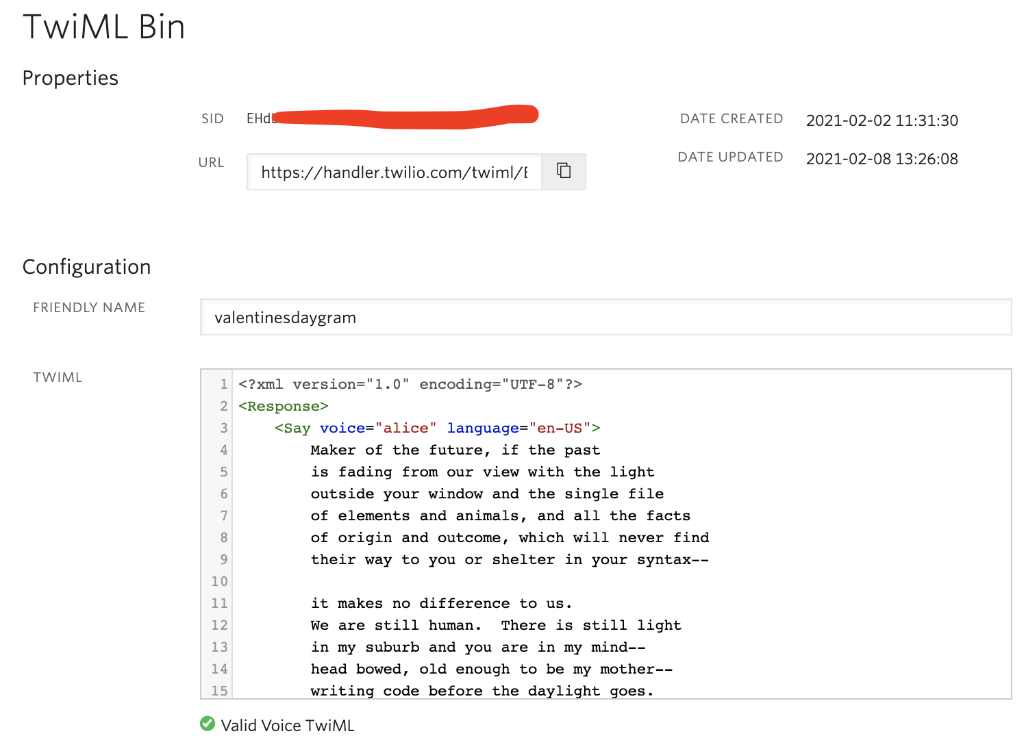Click line number 10 in the gutter

pyautogui.click(x=219, y=581)
